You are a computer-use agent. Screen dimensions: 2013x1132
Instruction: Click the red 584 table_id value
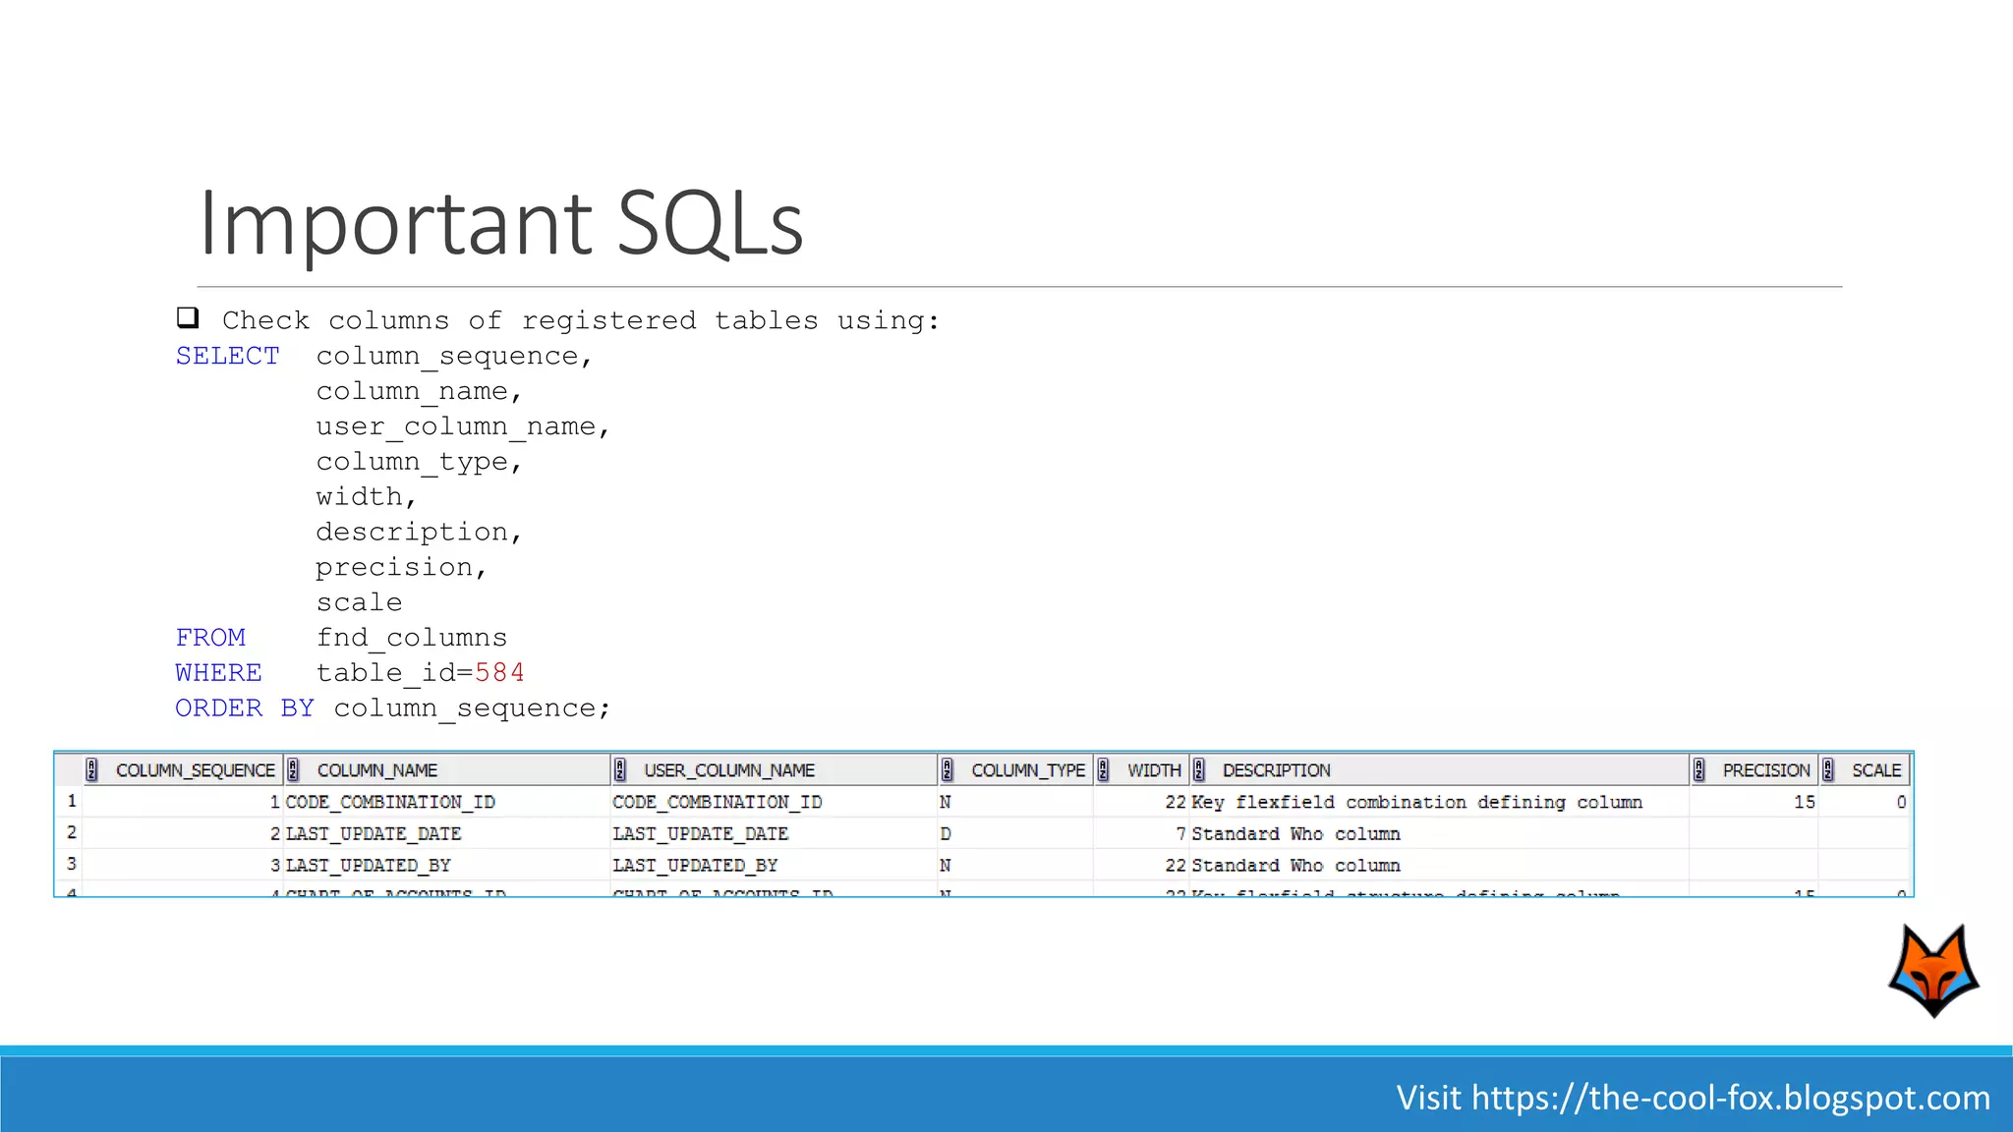click(x=499, y=672)
